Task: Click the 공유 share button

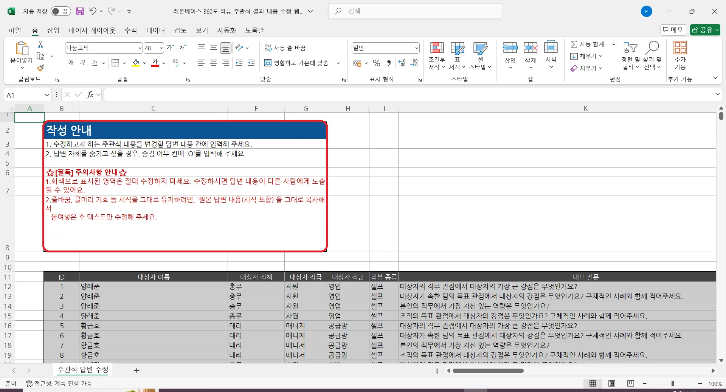Action: [705, 30]
